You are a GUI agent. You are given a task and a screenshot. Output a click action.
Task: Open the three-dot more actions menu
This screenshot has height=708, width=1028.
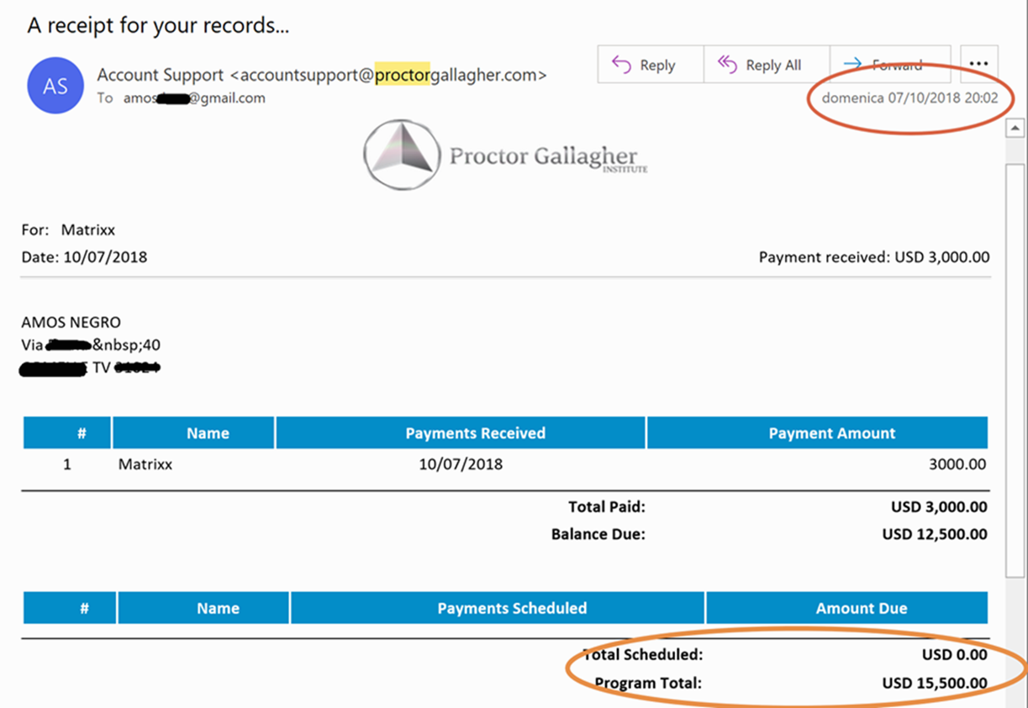pyautogui.click(x=978, y=65)
